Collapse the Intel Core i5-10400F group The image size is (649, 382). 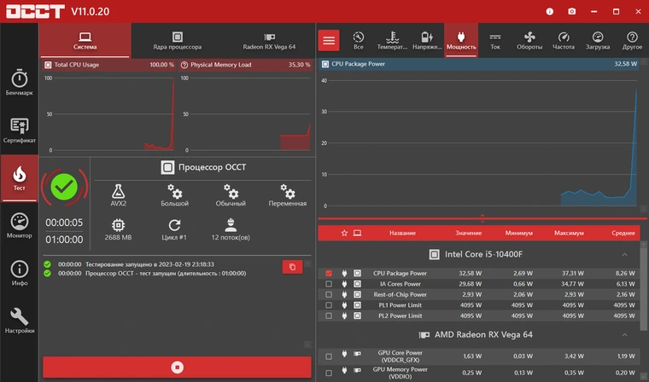624,254
